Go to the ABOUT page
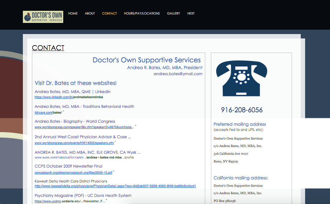Viewport: 330px width, 204px height. (90, 13)
